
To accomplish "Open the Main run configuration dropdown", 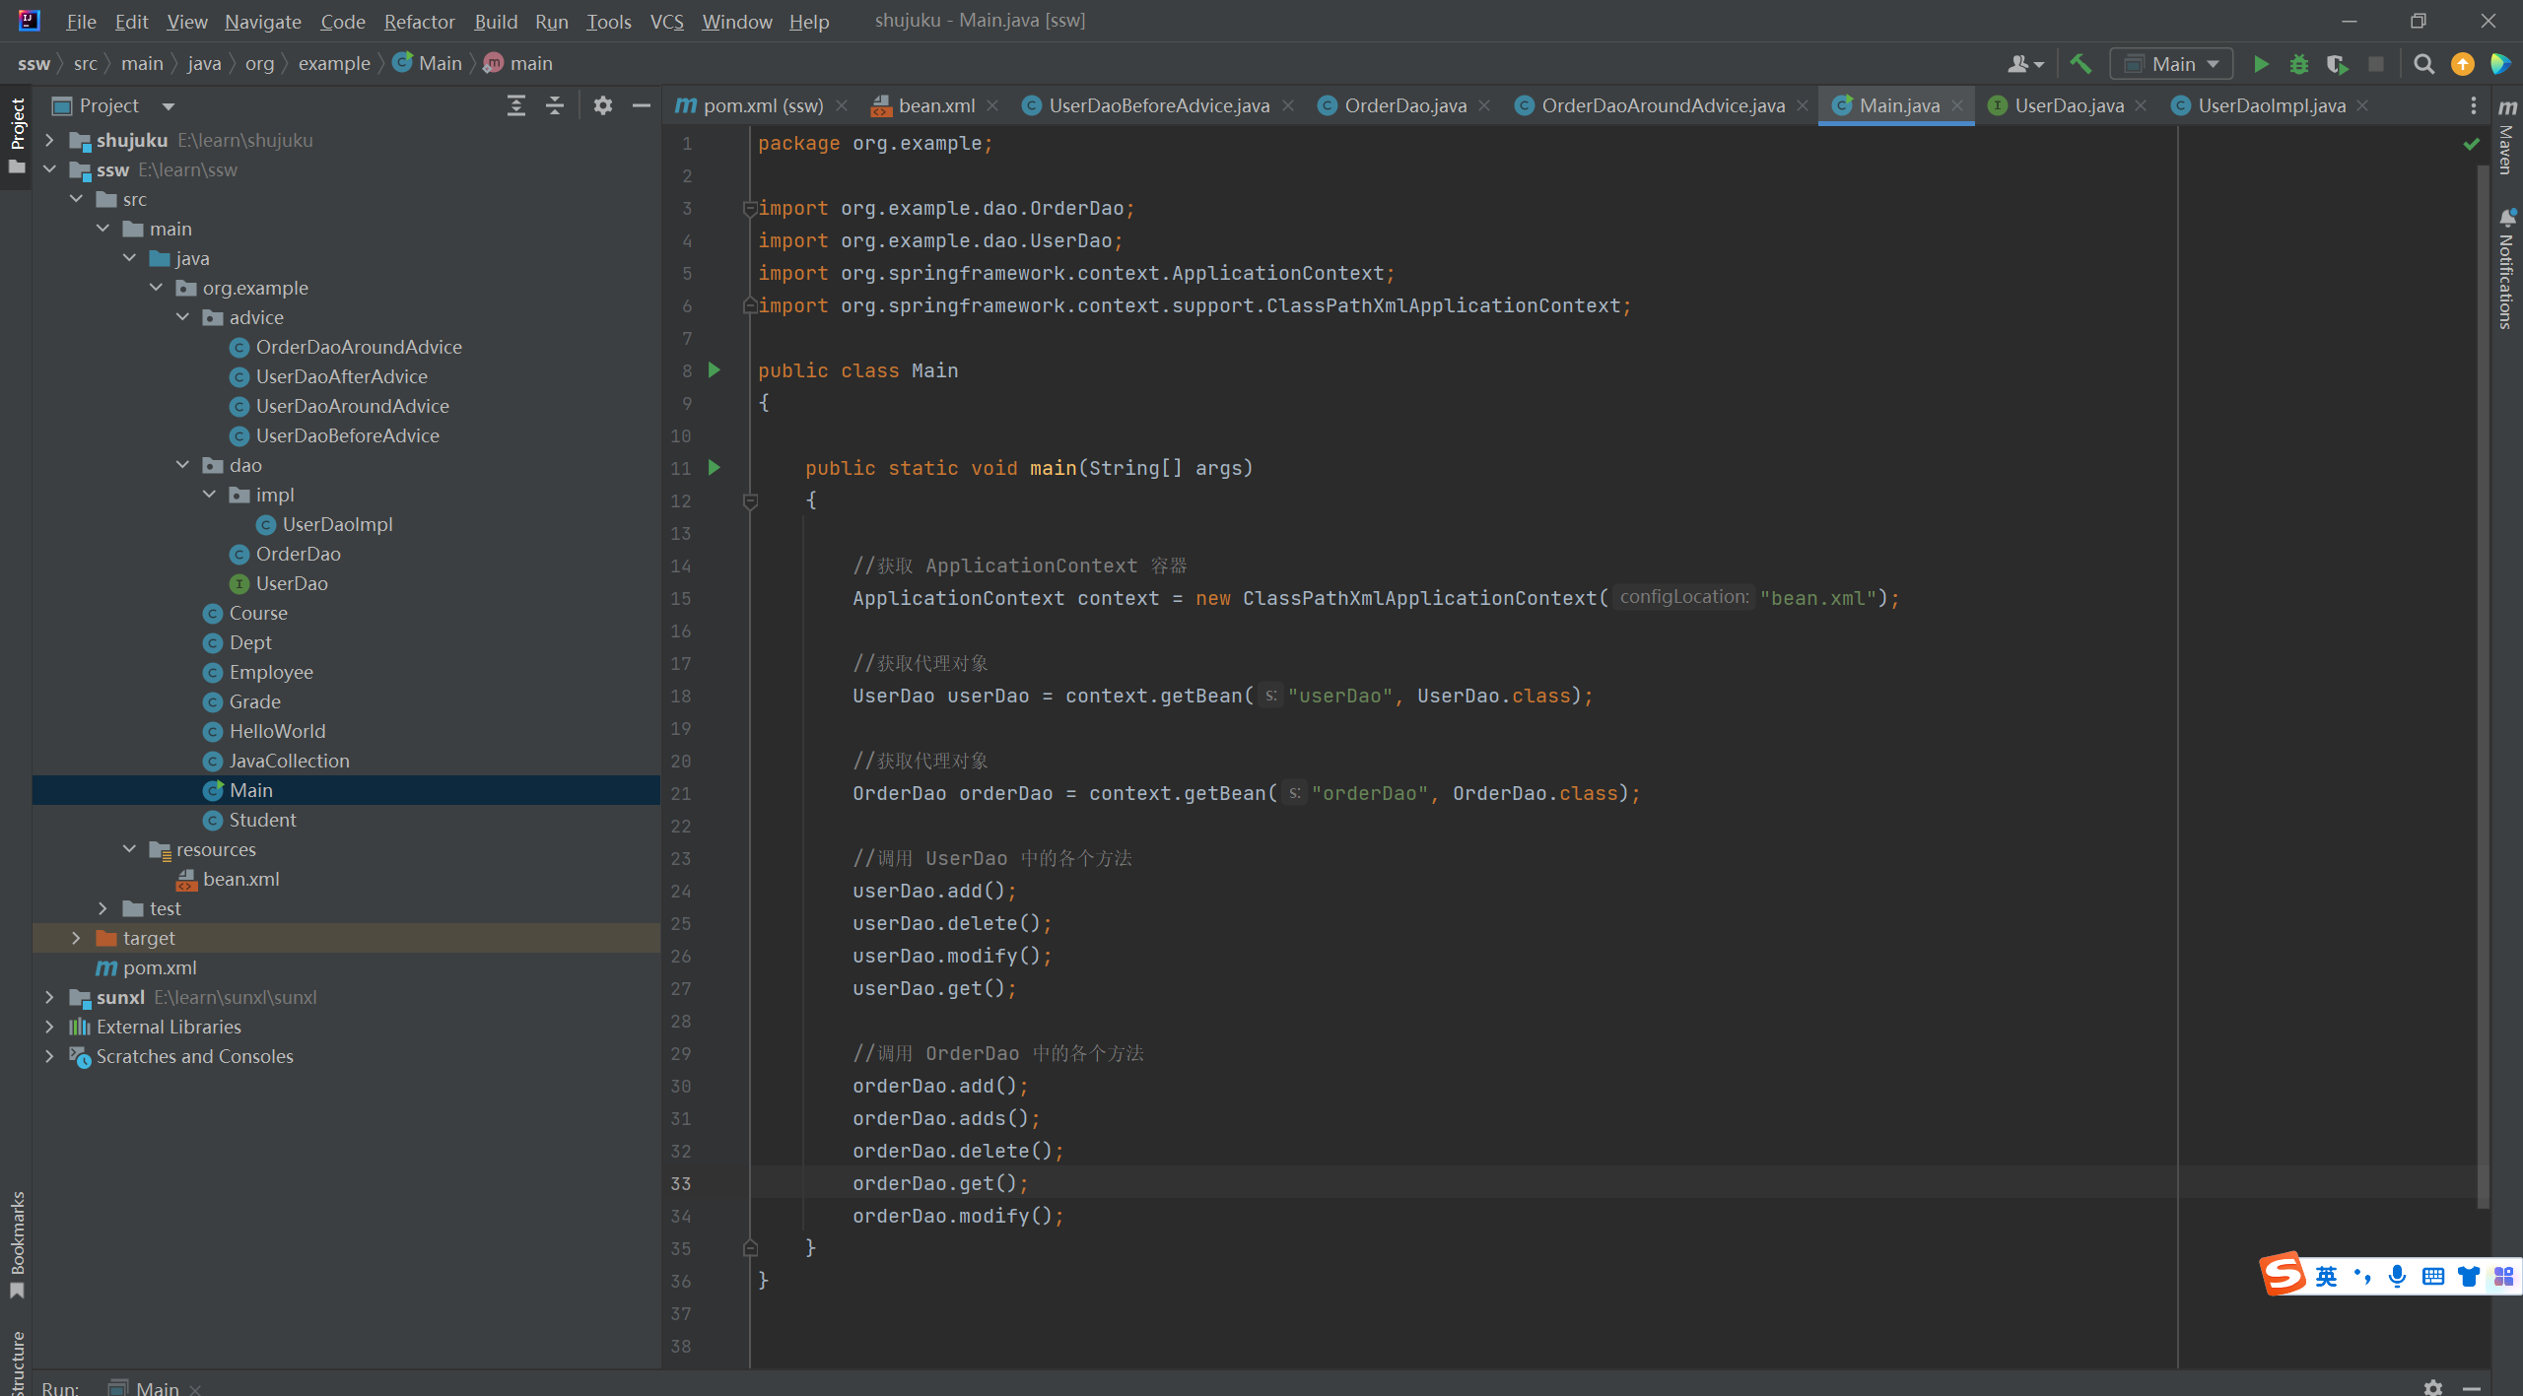I will click(2172, 64).
